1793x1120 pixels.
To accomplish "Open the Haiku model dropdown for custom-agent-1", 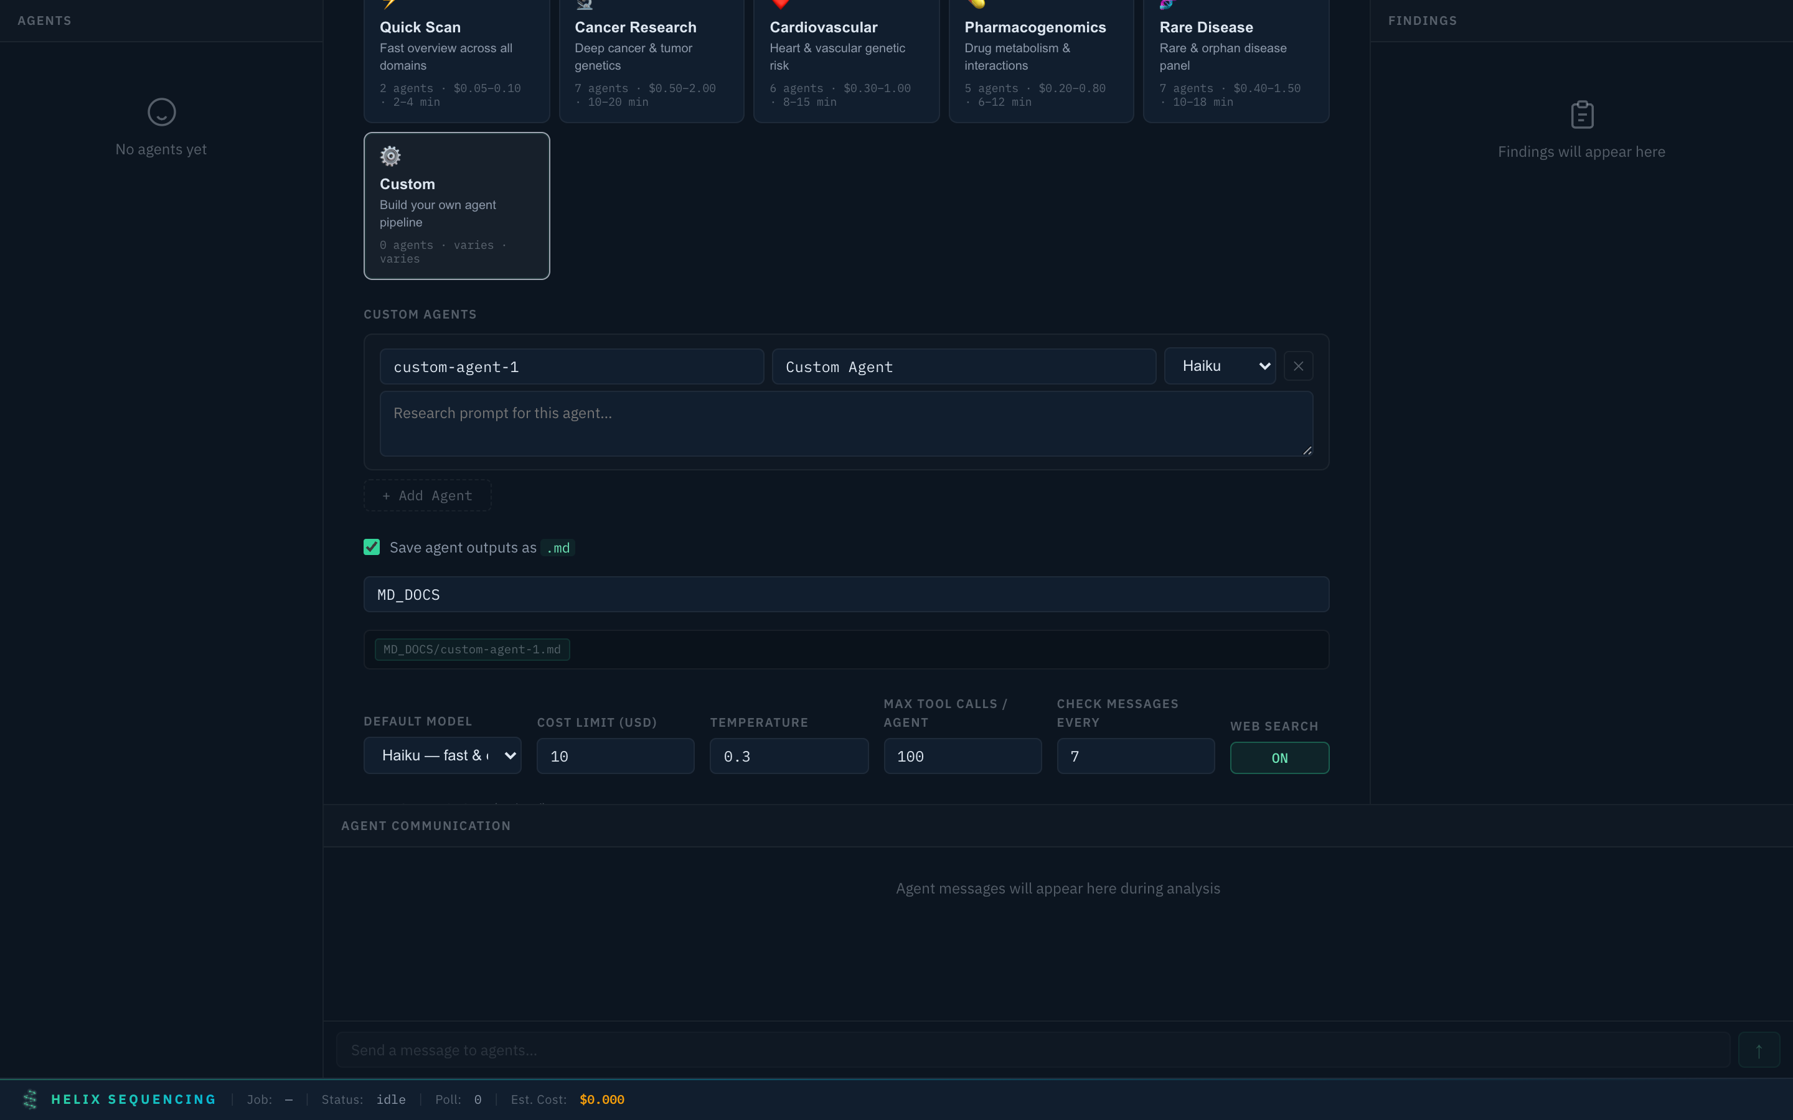I will 1219,365.
